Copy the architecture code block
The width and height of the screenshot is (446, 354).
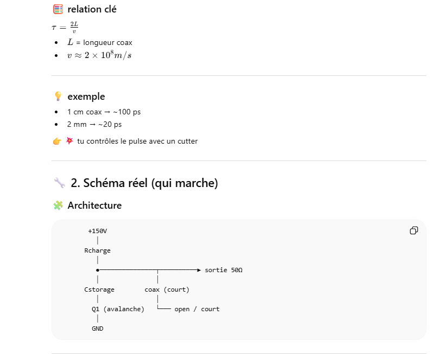coord(413,230)
